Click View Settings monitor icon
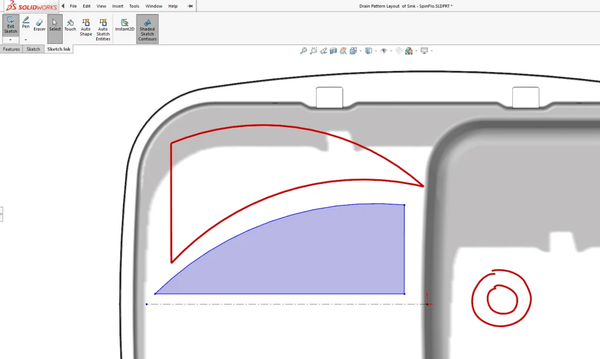The image size is (600, 359). [424, 51]
